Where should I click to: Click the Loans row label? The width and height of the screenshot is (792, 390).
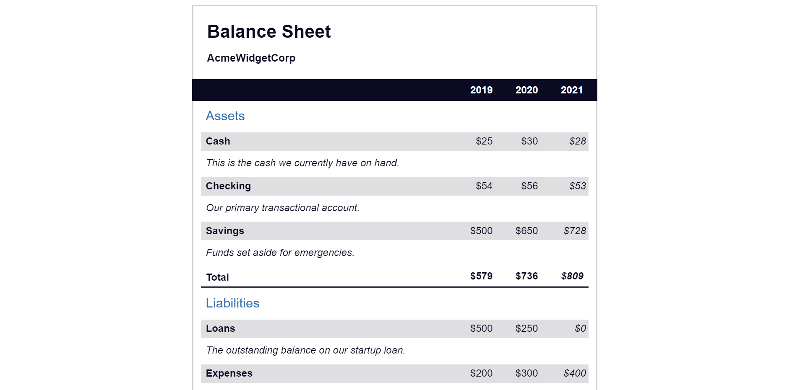pos(220,328)
